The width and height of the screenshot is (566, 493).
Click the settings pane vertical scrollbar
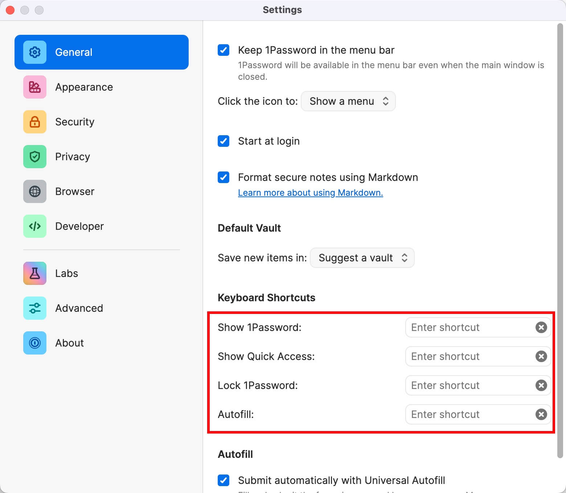point(560,241)
